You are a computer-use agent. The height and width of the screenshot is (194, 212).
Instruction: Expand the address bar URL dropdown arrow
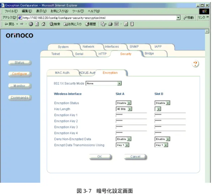tap(178, 18)
